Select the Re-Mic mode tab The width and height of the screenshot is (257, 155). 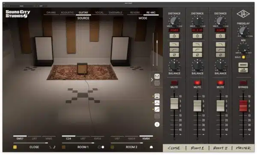(151, 12)
